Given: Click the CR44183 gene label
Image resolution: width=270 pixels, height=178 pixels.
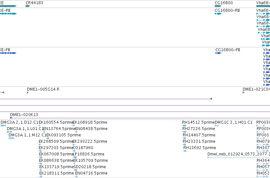Looking at the screenshot, I should tap(35, 3).
